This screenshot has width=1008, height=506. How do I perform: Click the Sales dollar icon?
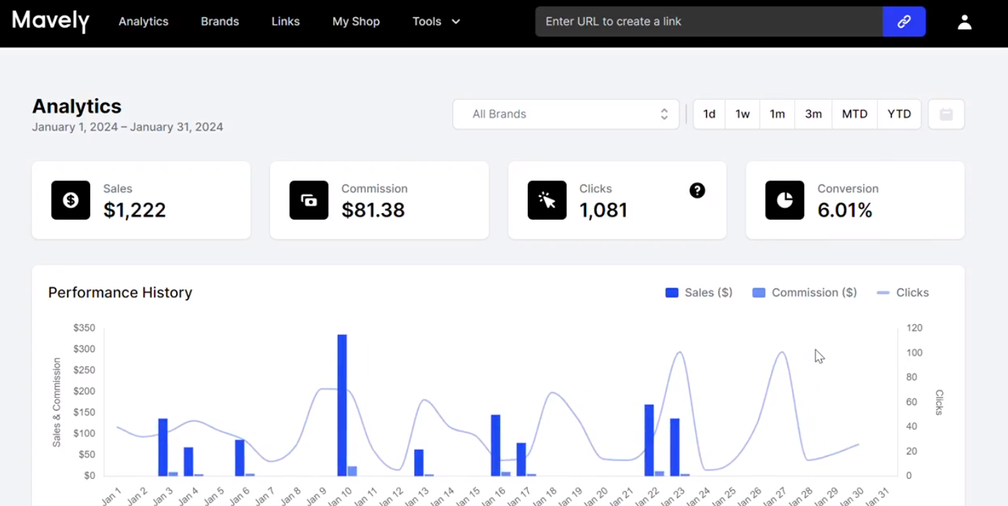(70, 200)
